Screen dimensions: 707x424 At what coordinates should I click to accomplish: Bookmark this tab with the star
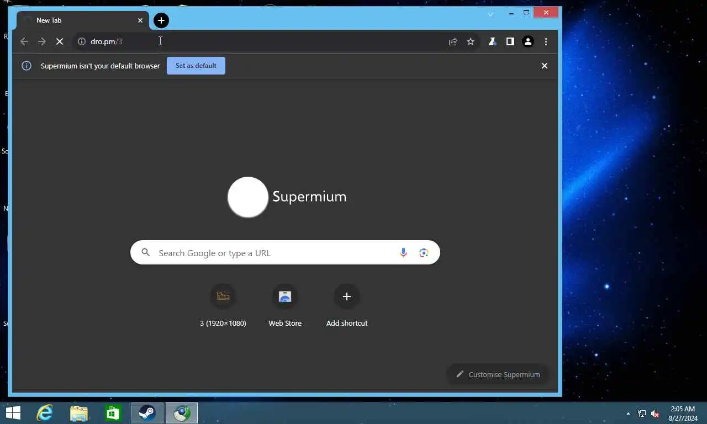coord(471,41)
